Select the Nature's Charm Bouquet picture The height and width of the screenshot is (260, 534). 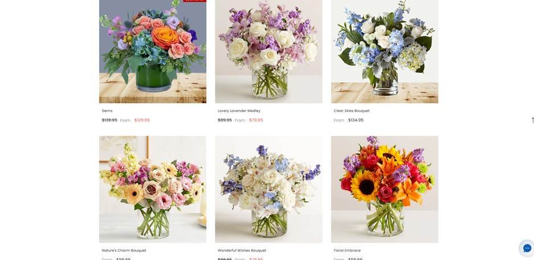153,189
